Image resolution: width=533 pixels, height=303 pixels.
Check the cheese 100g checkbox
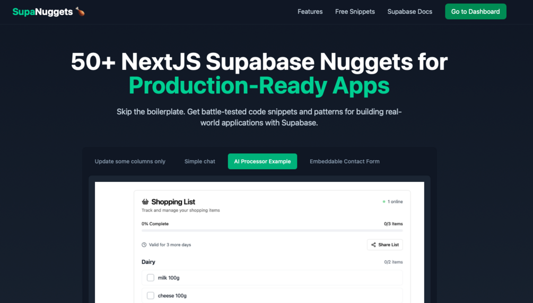(x=150, y=296)
